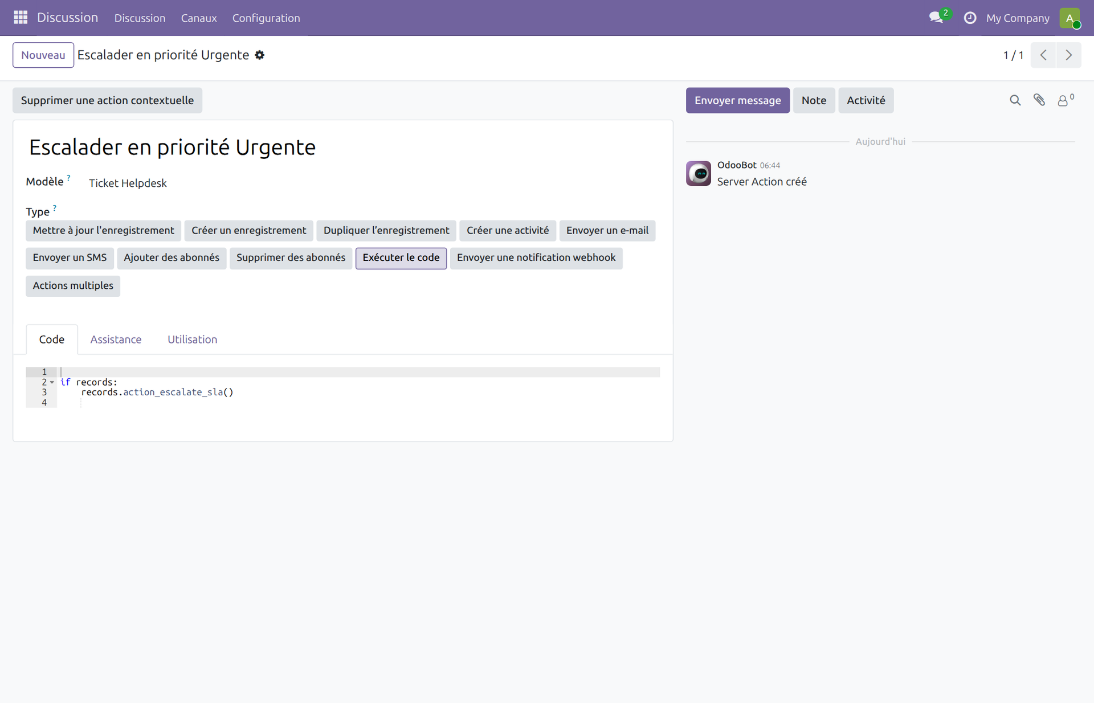Collapse the code block at line 2

[51, 382]
